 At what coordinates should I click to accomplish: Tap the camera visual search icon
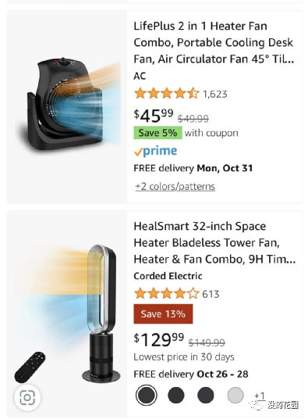pos(27,398)
